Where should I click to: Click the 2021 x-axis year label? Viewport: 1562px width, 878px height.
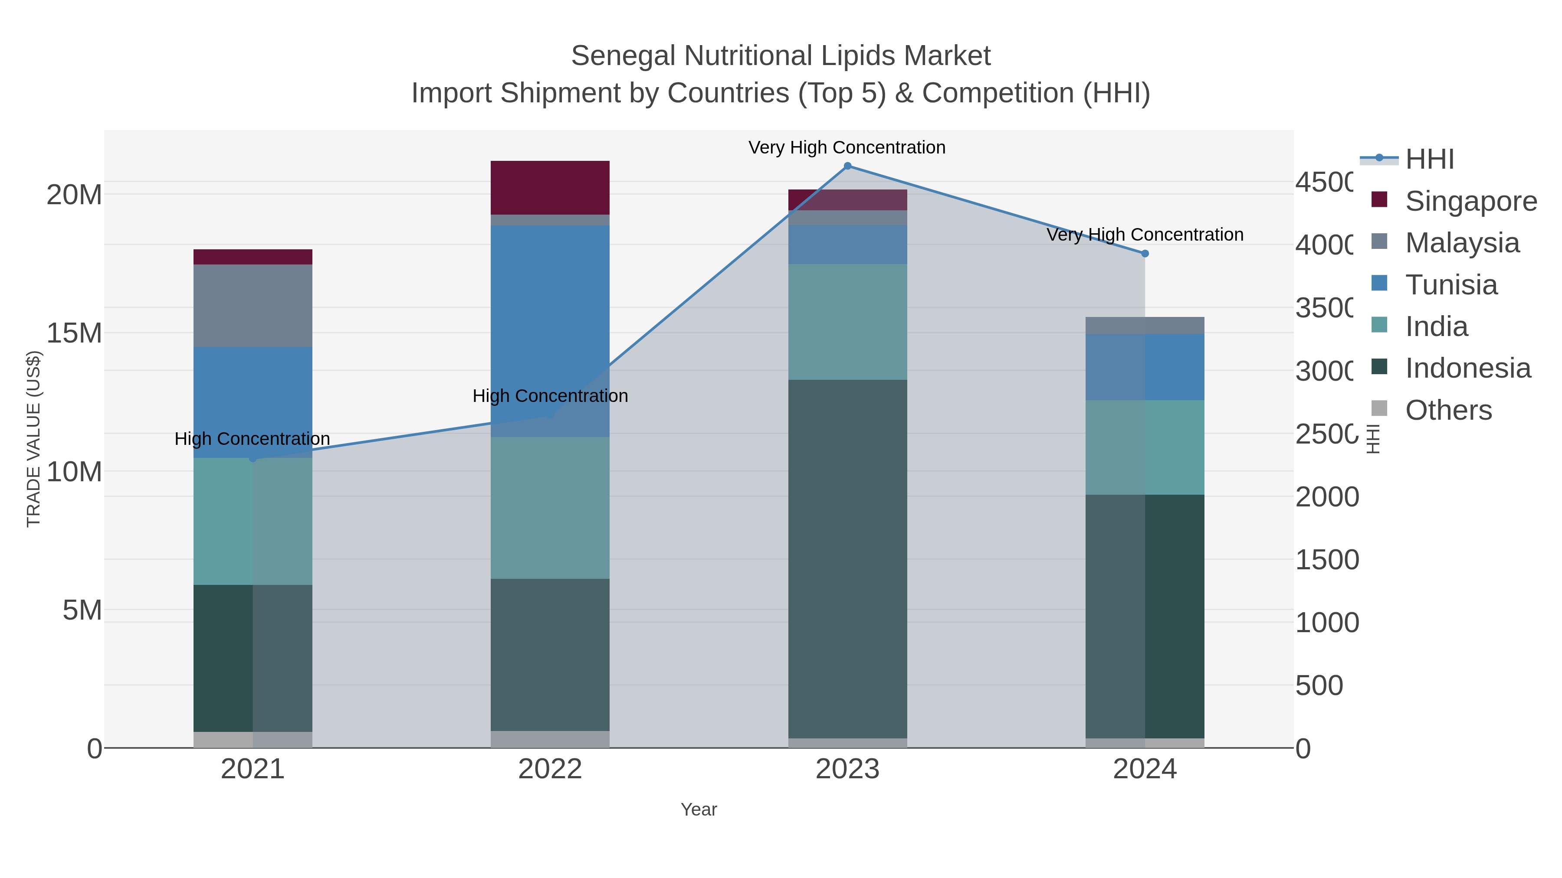[x=253, y=769]
